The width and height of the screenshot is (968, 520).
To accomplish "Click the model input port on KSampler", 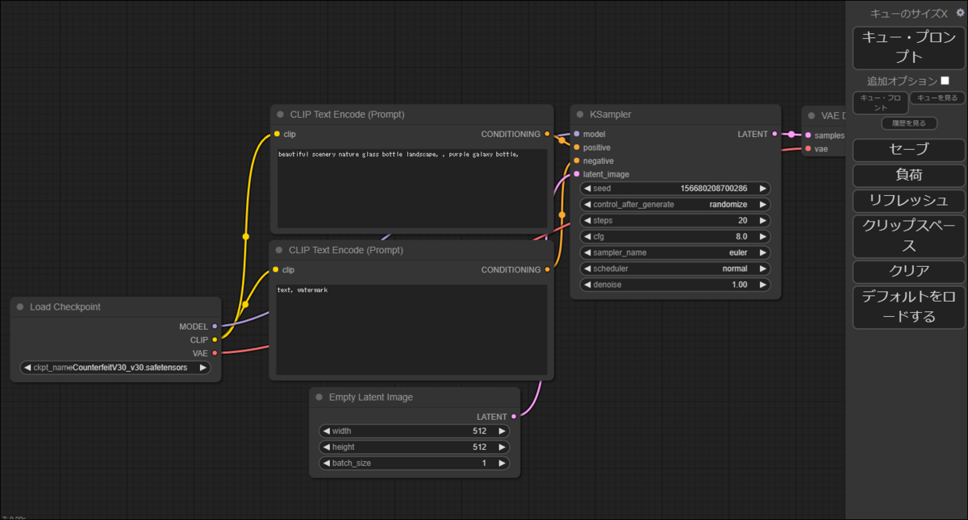I will (576, 134).
